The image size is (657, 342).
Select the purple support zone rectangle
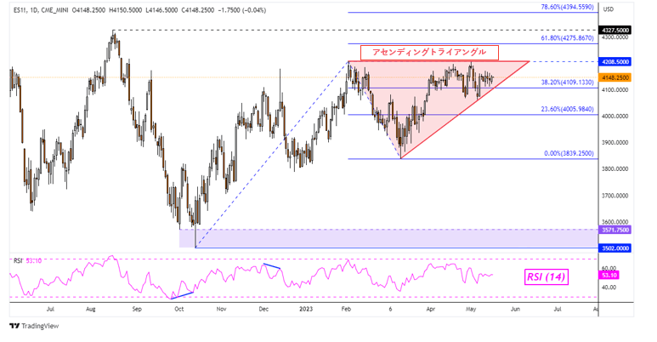pyautogui.click(x=388, y=238)
